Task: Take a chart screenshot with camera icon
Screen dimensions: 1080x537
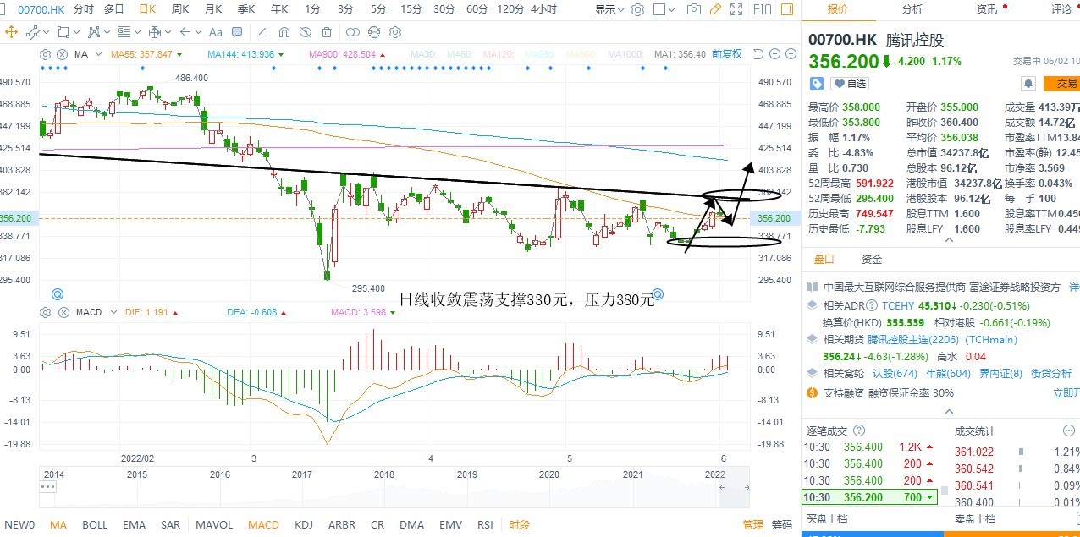Action: pyautogui.click(x=694, y=9)
